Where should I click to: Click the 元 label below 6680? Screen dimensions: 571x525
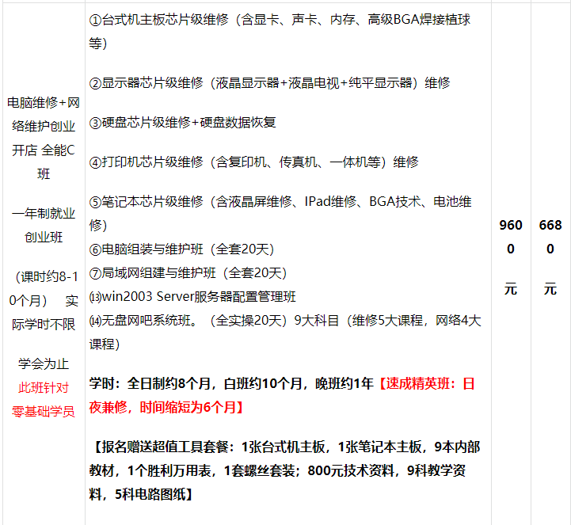point(550,289)
